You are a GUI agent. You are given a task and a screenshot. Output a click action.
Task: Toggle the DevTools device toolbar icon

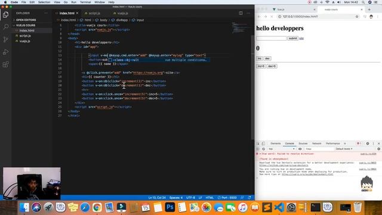[x=263, y=143]
